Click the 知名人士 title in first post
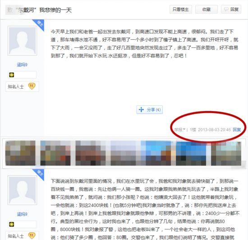 pos(16,86)
